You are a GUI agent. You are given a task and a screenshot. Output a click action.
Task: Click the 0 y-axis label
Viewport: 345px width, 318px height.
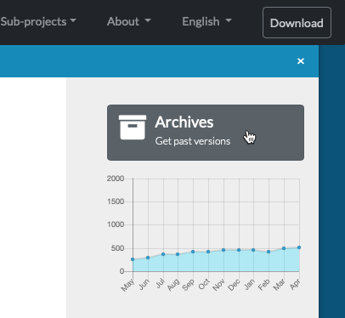[x=122, y=271]
